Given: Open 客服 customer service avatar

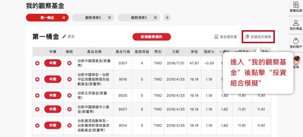Looking at the screenshot, I should pos(297,60).
